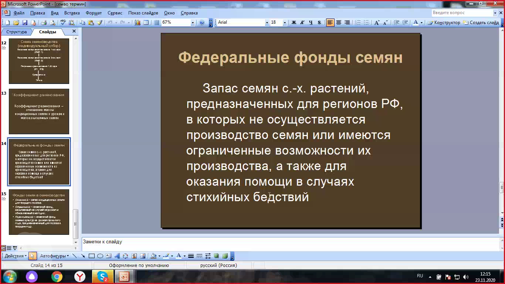This screenshot has width=505, height=284.
Task: Open the Автофигуры menu
Action: click(x=54, y=256)
